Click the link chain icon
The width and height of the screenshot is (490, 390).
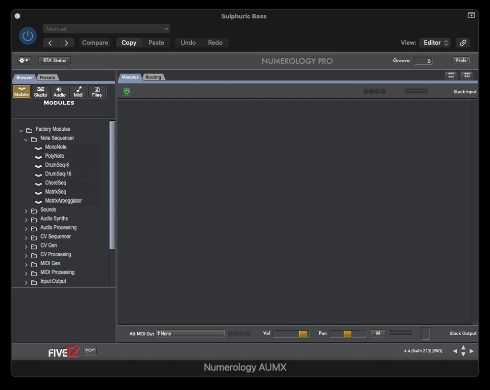pyautogui.click(x=463, y=43)
